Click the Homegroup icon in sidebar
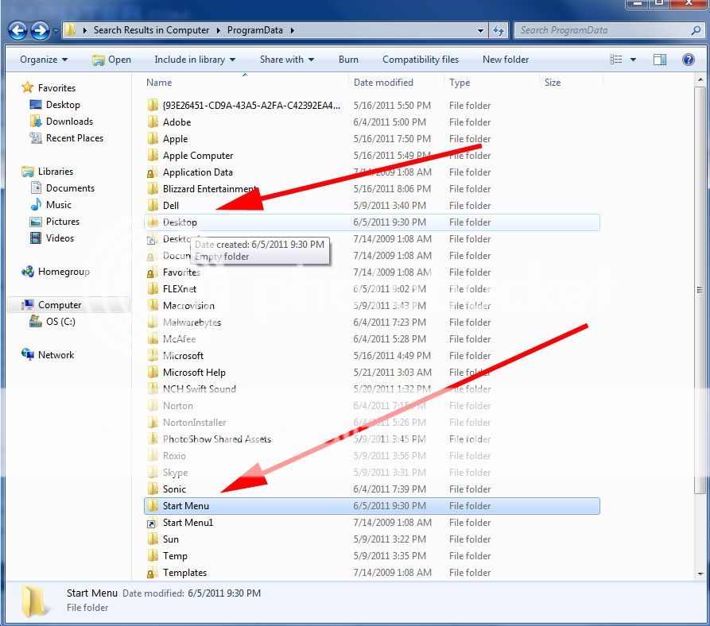This screenshot has height=626, width=710. pyautogui.click(x=28, y=272)
